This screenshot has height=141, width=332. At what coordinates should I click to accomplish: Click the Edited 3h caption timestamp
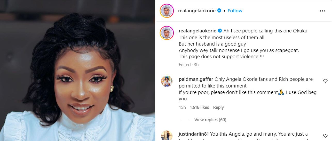point(189,65)
